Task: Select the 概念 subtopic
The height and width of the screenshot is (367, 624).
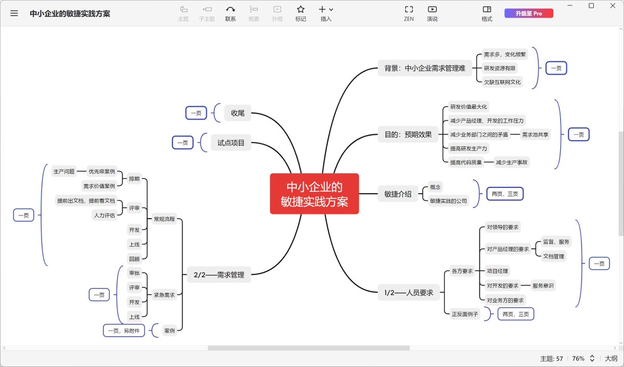Action: pyautogui.click(x=436, y=186)
